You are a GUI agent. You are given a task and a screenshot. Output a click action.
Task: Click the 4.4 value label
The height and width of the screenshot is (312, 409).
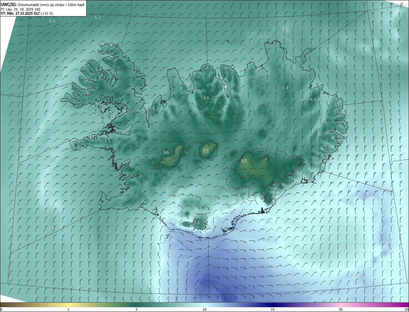(x=206, y=98)
